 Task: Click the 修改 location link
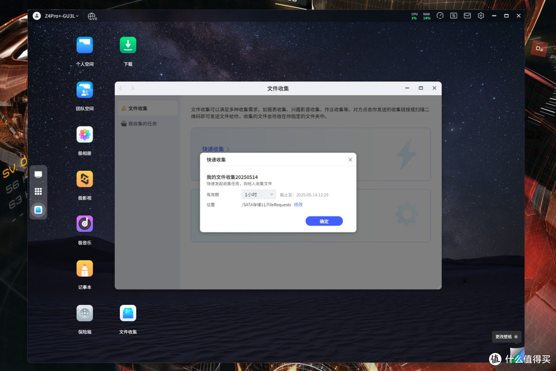point(298,205)
